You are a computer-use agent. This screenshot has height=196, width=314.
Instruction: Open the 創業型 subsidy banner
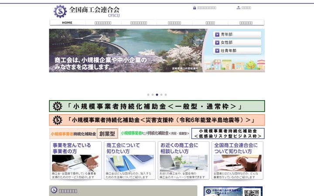[84, 134]
